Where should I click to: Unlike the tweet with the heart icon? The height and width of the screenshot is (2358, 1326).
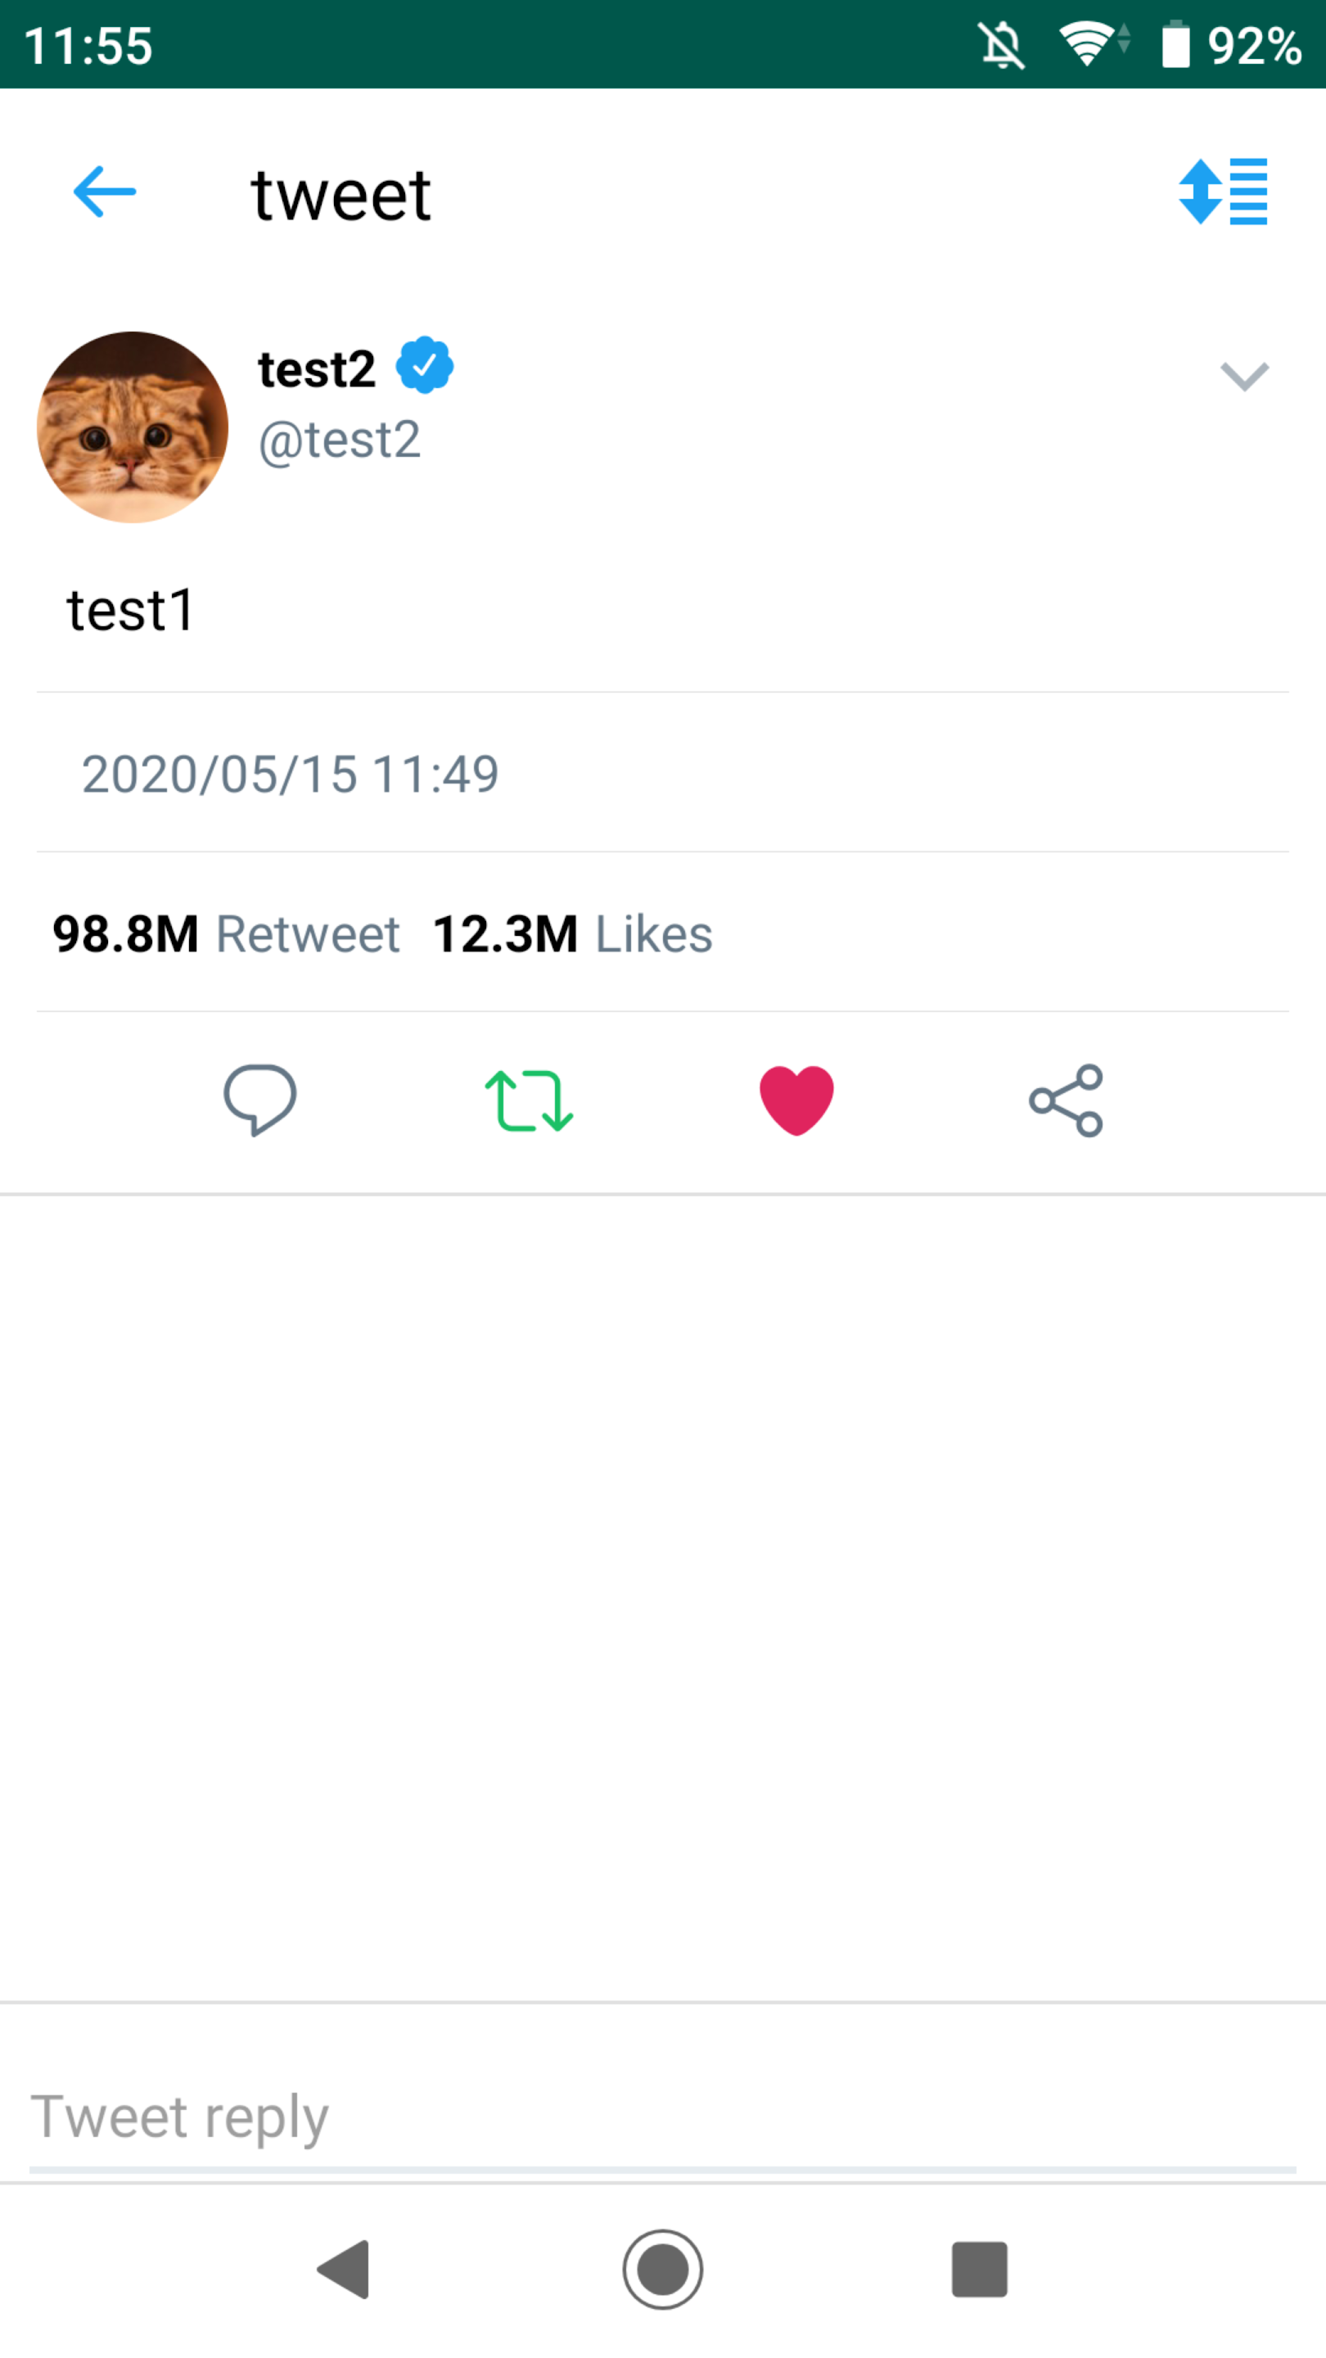[796, 1100]
